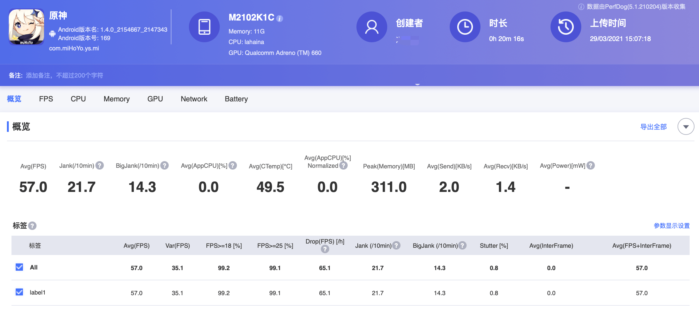Open help for table BigJank (/10min) column

coord(462,245)
